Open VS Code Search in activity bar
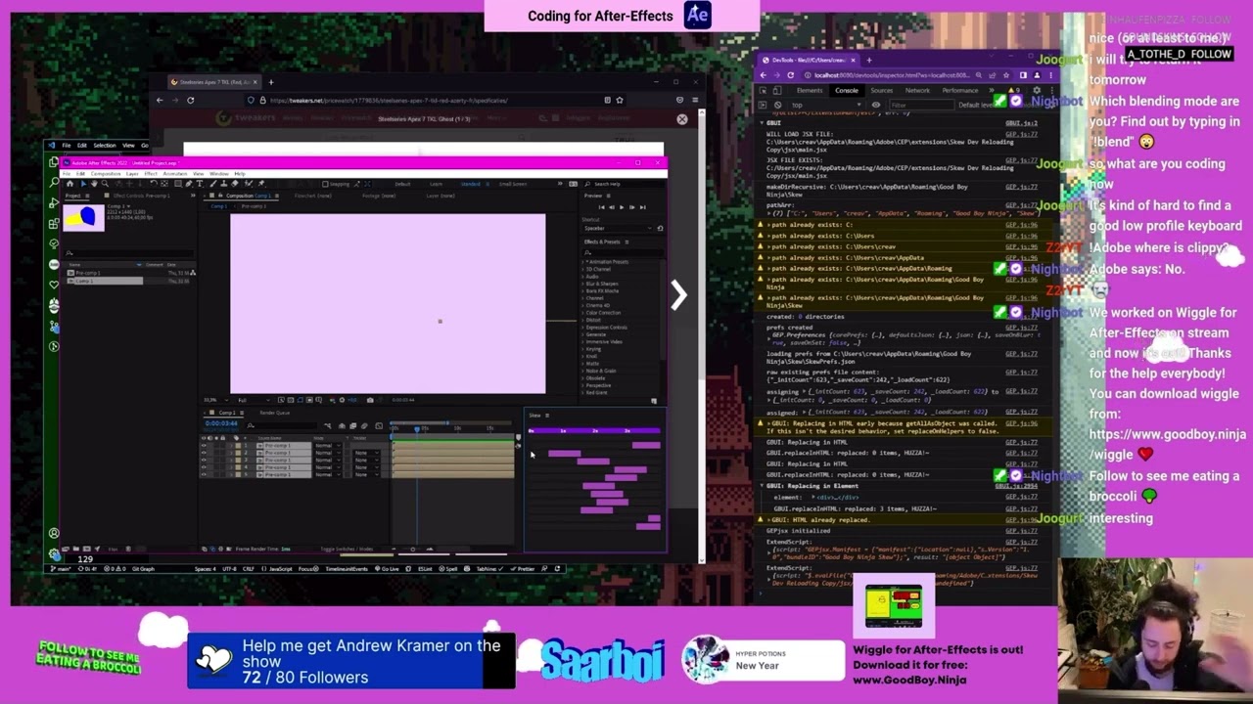This screenshot has width=1253, height=704. point(54,182)
